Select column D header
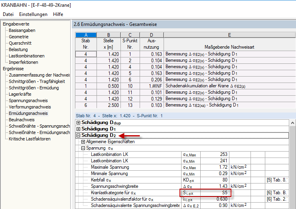Viewport: 296px width, 209px height. [152, 35]
